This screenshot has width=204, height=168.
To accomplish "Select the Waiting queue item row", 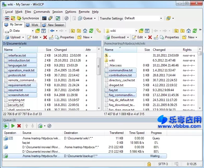I will tap(85, 156).
